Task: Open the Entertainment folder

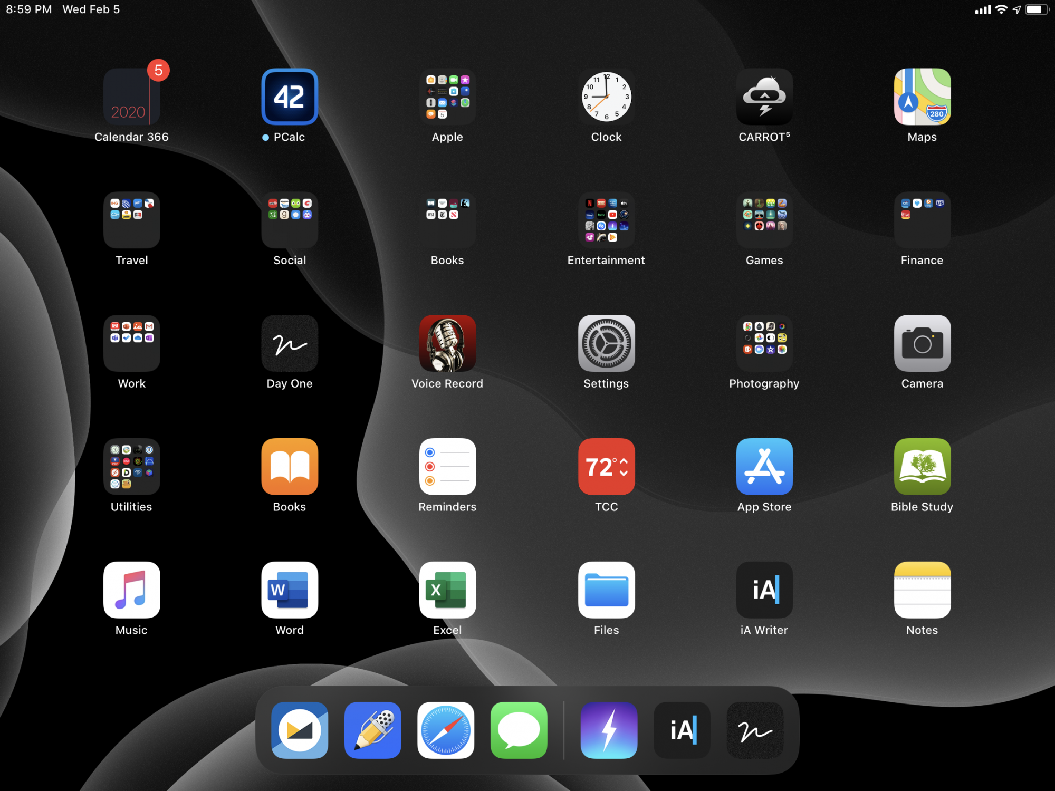Action: (606, 220)
